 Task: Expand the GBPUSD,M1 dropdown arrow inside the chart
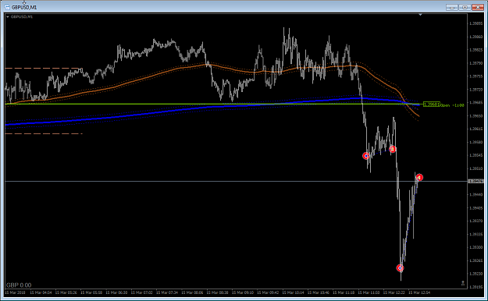pyautogui.click(x=8, y=17)
